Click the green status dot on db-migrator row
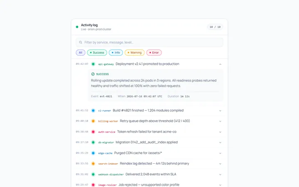This screenshot has width=299, height=187. [93, 143]
